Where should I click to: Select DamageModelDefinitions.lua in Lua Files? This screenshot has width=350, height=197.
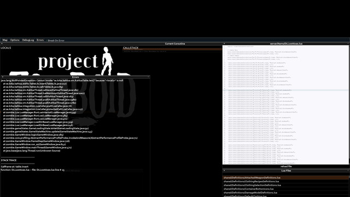point(286,193)
